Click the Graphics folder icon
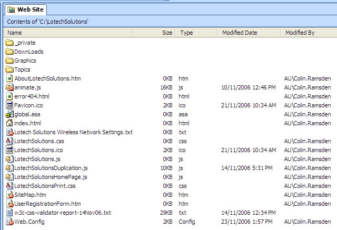This screenshot has width=337, height=230. [9, 61]
